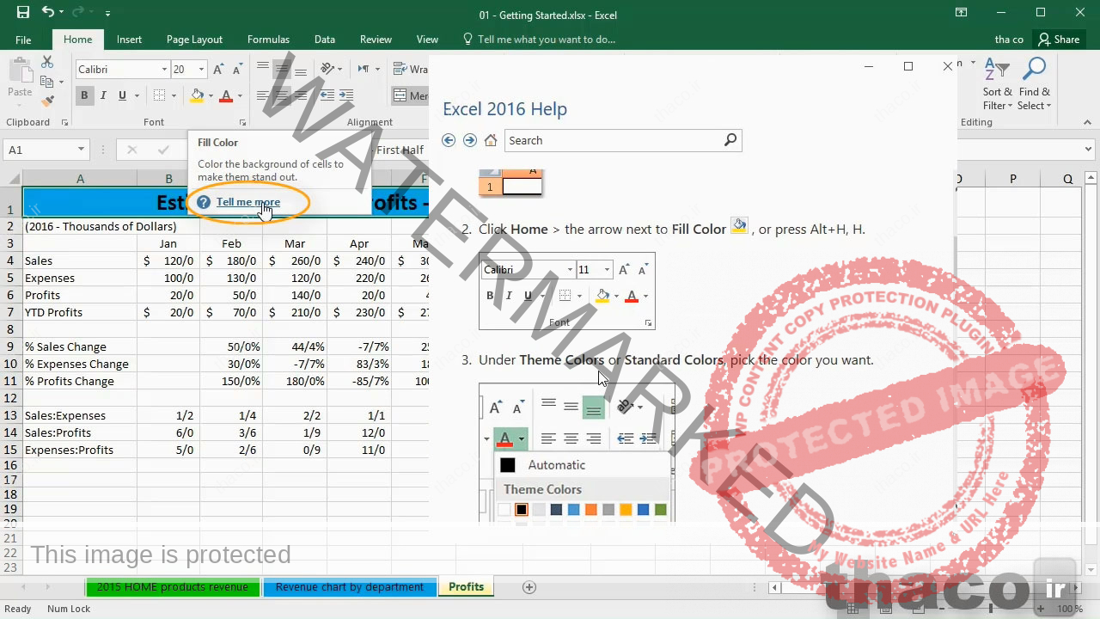
Task: Open the Help home page icon
Action: tap(491, 140)
